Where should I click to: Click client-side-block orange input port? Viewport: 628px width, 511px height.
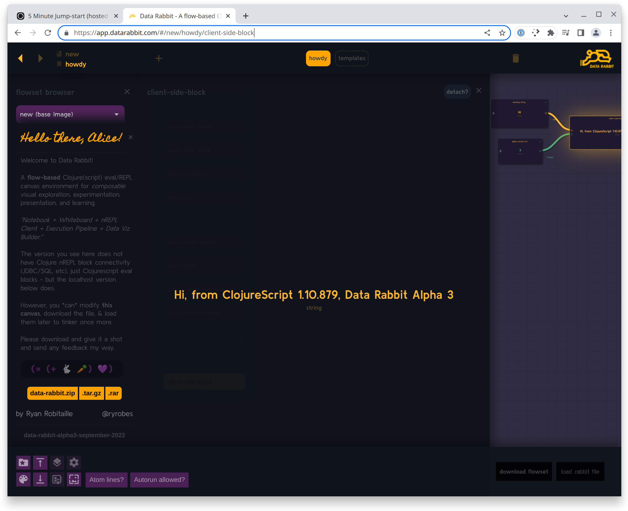click(572, 130)
